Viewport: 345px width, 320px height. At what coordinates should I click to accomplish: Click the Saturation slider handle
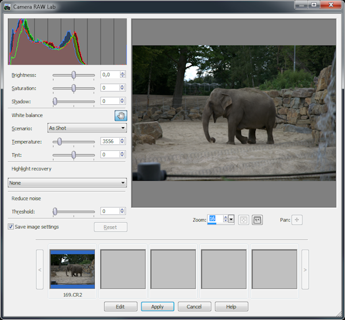74,88
